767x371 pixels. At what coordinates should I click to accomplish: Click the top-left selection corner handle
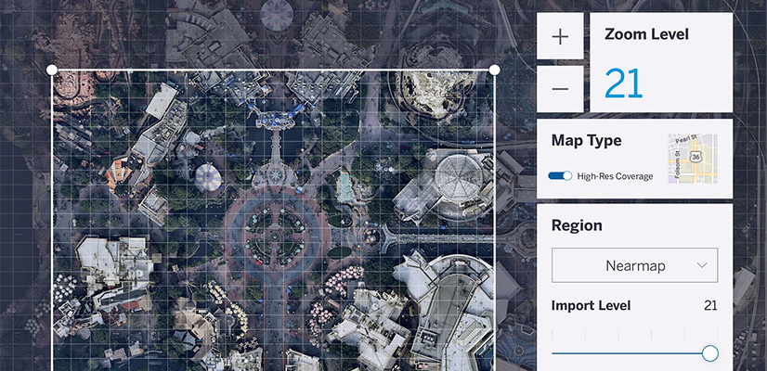[x=52, y=70]
